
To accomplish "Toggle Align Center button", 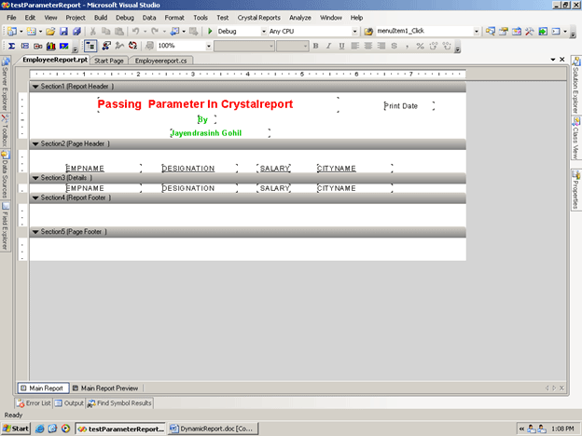I will coord(367,46).
